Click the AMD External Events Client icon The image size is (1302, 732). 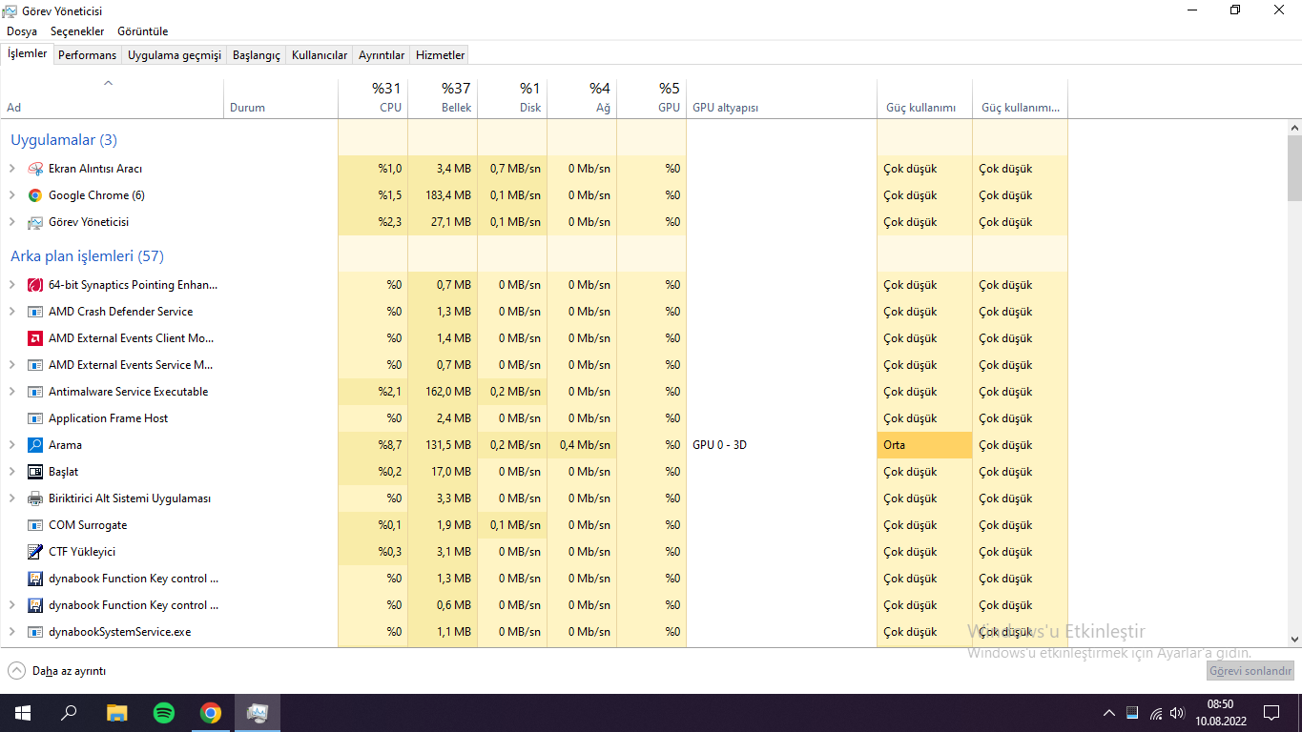coord(35,338)
